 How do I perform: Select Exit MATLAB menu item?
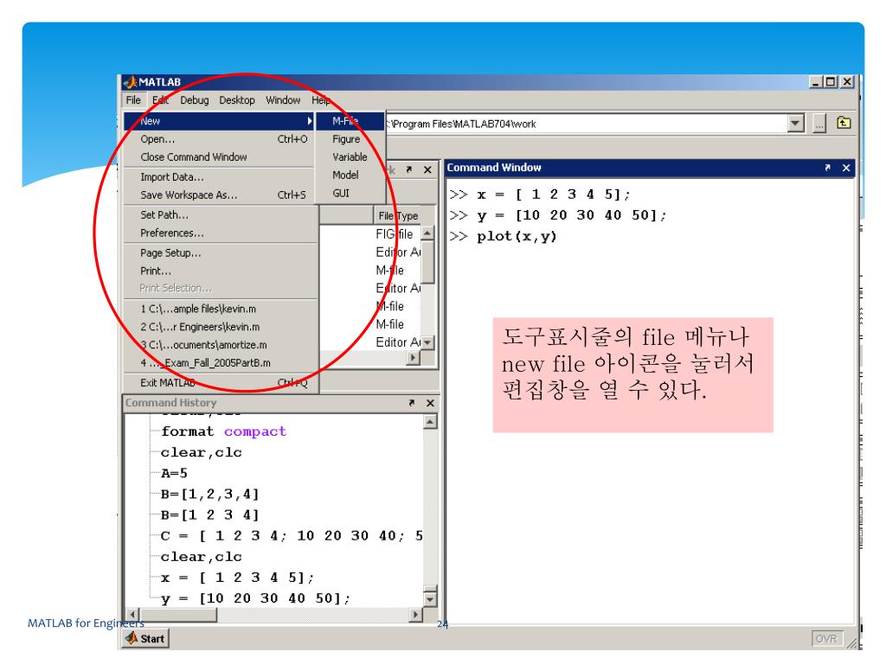tap(221, 383)
